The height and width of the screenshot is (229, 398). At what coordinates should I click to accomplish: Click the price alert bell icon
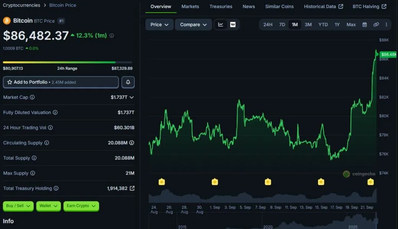coord(128,82)
